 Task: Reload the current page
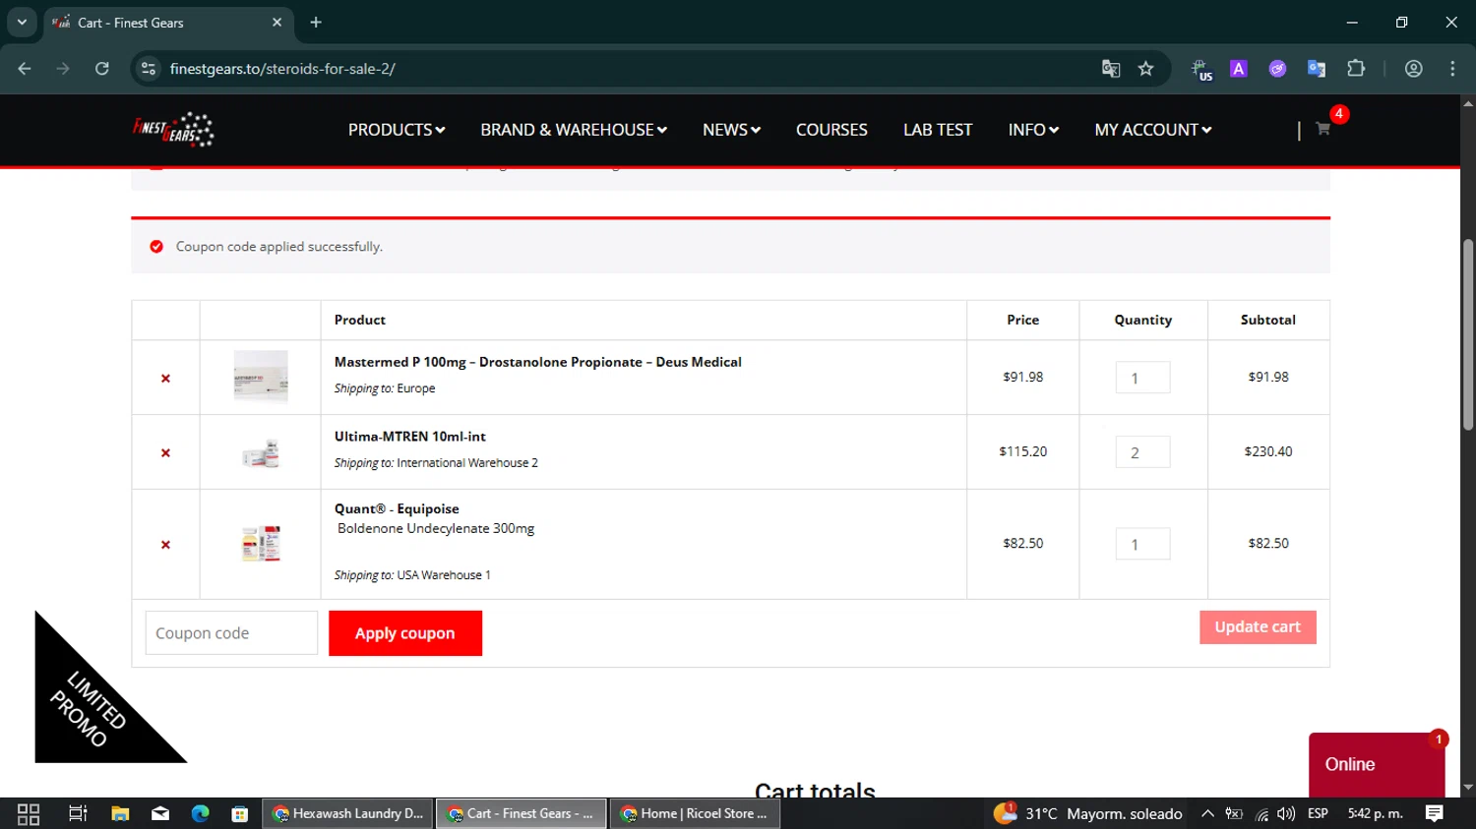click(x=102, y=69)
